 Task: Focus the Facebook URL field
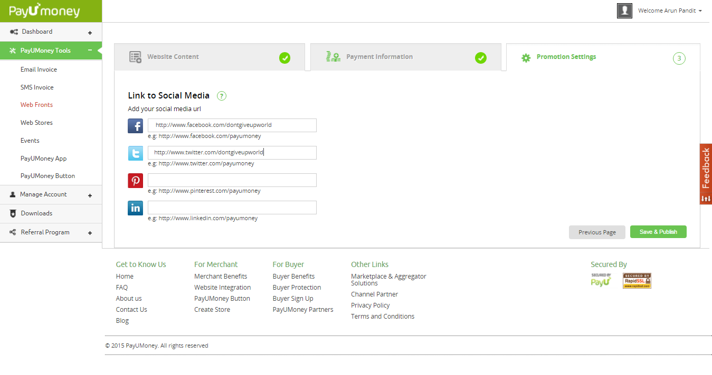pyautogui.click(x=232, y=125)
